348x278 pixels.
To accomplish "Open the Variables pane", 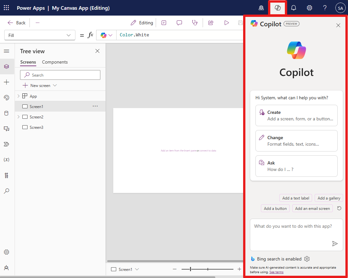I will click(7, 159).
